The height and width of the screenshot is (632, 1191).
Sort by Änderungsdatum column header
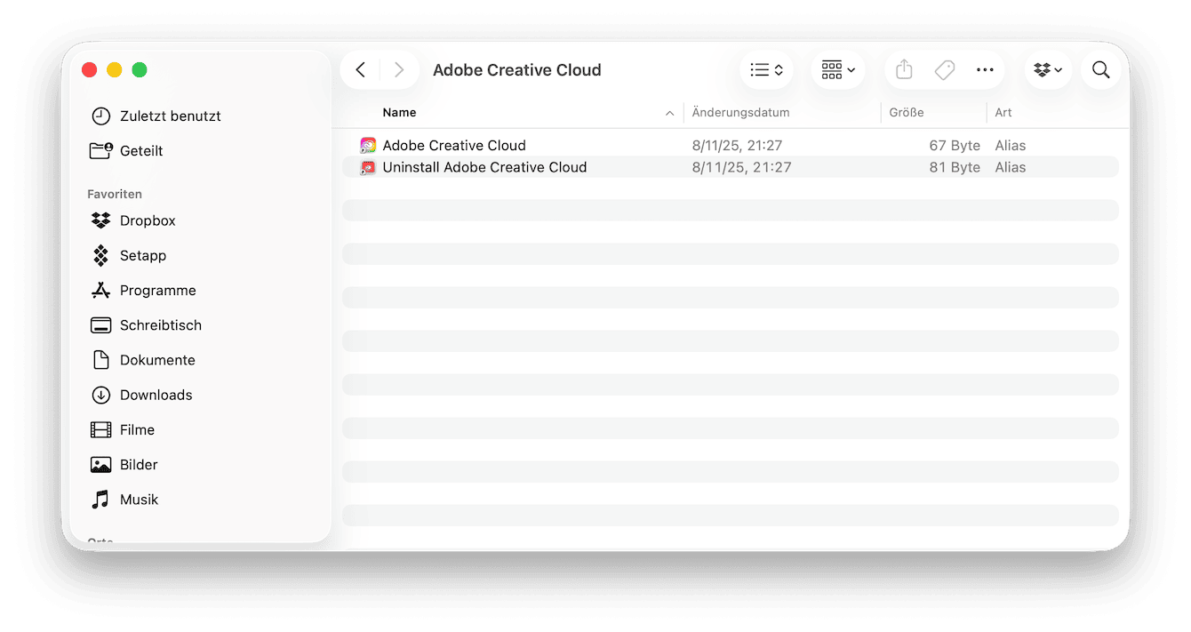pos(740,113)
